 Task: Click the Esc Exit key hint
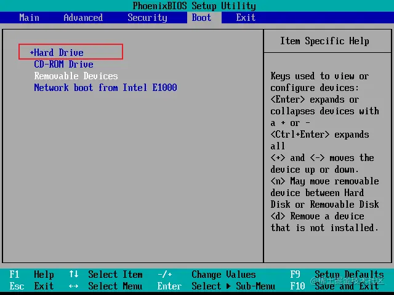[31, 286]
